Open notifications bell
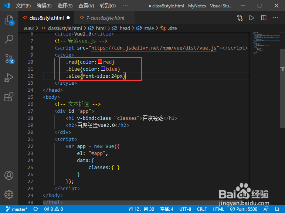Image resolution: width=285 pixels, height=213 pixels. pyautogui.click(x=277, y=209)
